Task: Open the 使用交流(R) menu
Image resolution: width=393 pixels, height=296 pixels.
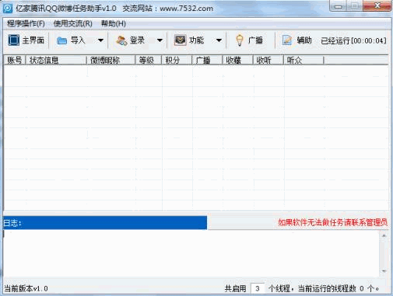Action: click(73, 23)
